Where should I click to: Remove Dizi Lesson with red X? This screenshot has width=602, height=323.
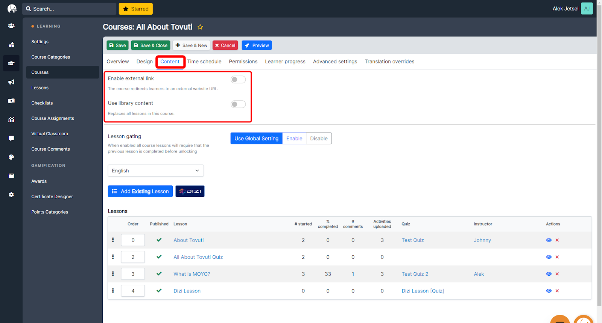click(x=557, y=291)
